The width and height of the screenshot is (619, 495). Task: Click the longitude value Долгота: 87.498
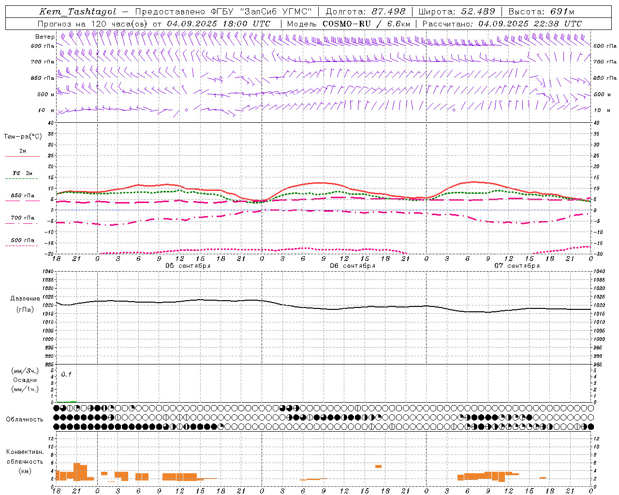[366, 12]
